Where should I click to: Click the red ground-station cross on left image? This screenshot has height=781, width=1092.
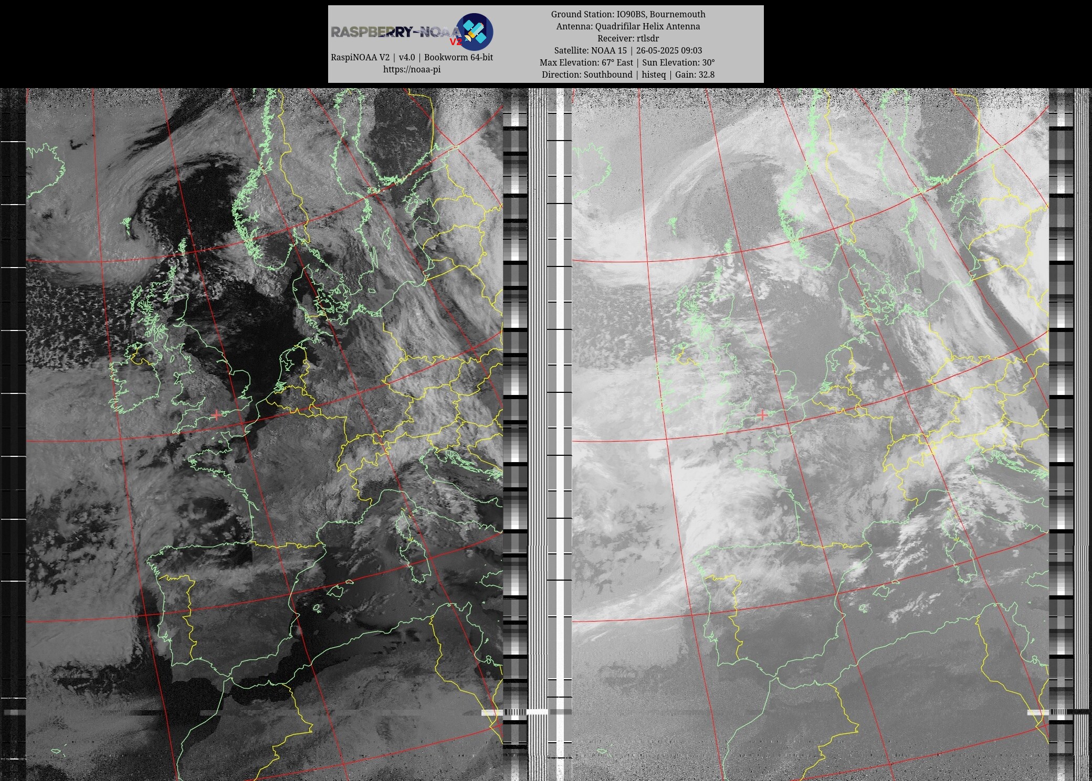(x=216, y=415)
